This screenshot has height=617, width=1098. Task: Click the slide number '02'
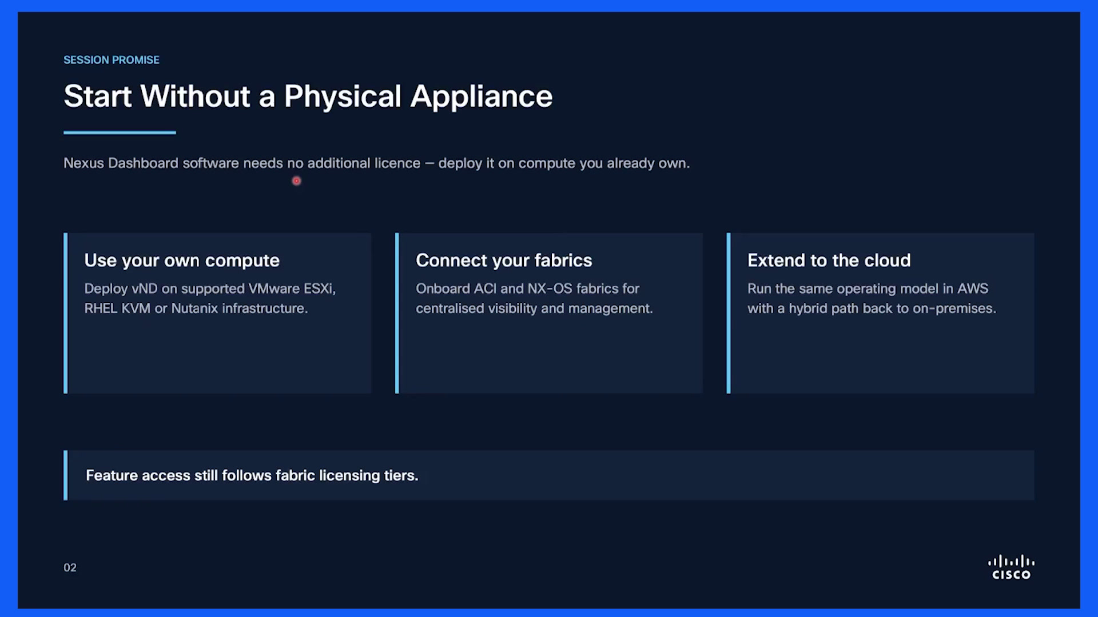70,568
